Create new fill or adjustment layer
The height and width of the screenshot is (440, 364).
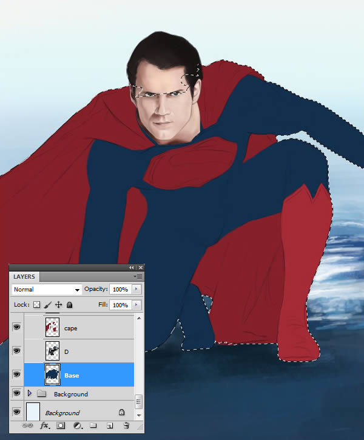pyautogui.click(x=78, y=425)
